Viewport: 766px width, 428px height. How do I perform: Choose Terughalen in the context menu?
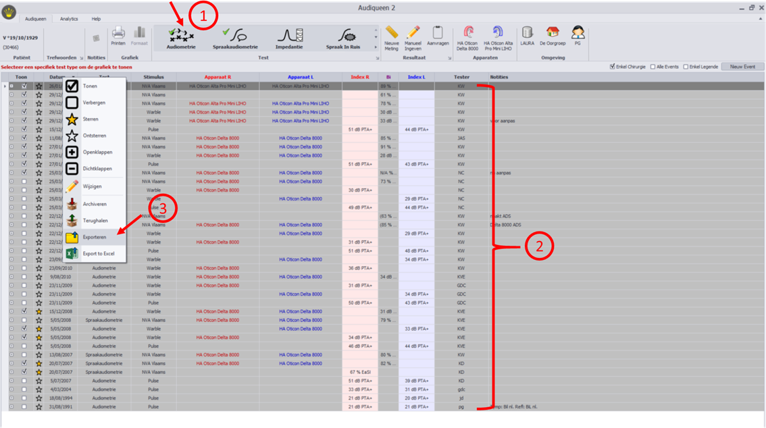(x=95, y=221)
